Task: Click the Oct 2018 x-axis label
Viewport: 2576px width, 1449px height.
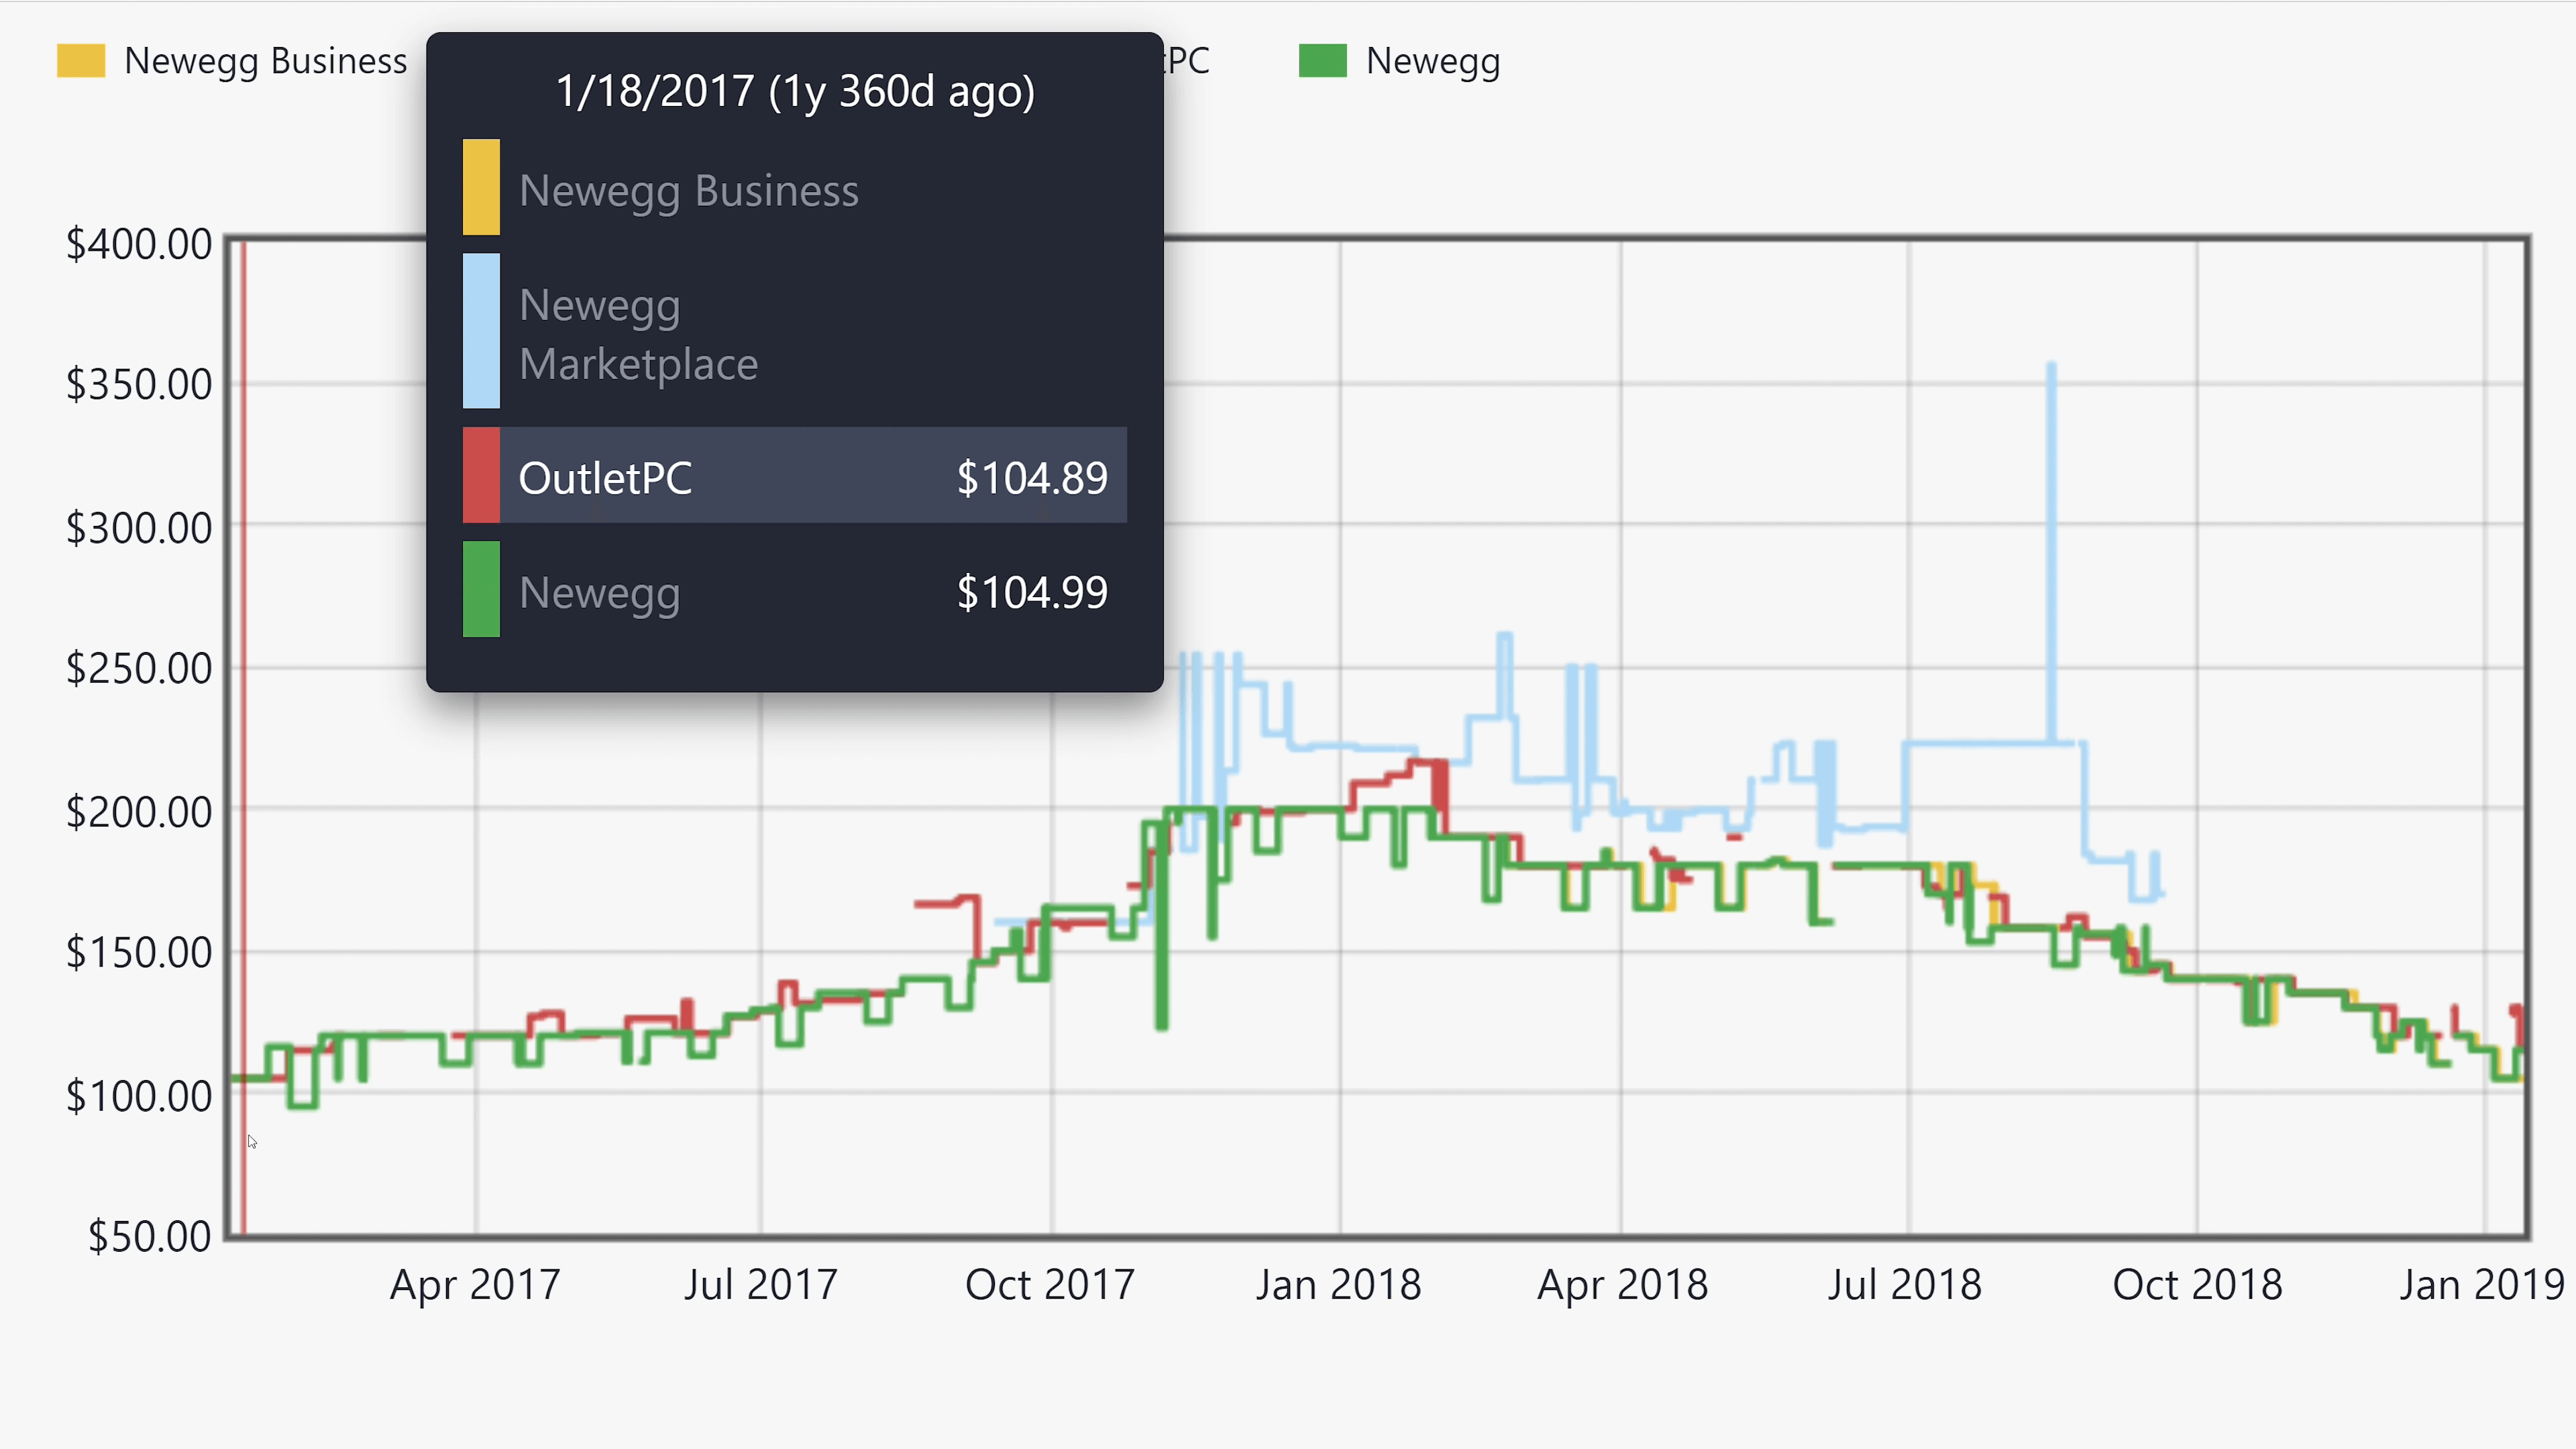Action: 2198,1285
